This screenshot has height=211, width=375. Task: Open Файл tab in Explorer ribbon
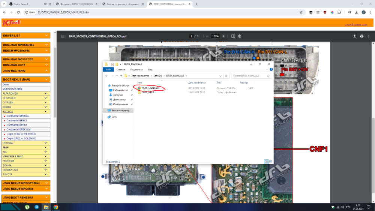click(108, 70)
